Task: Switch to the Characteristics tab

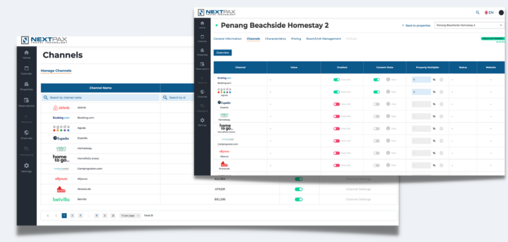Action: [x=275, y=39]
